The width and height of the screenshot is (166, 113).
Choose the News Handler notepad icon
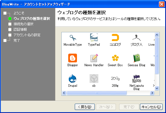pos(94,58)
